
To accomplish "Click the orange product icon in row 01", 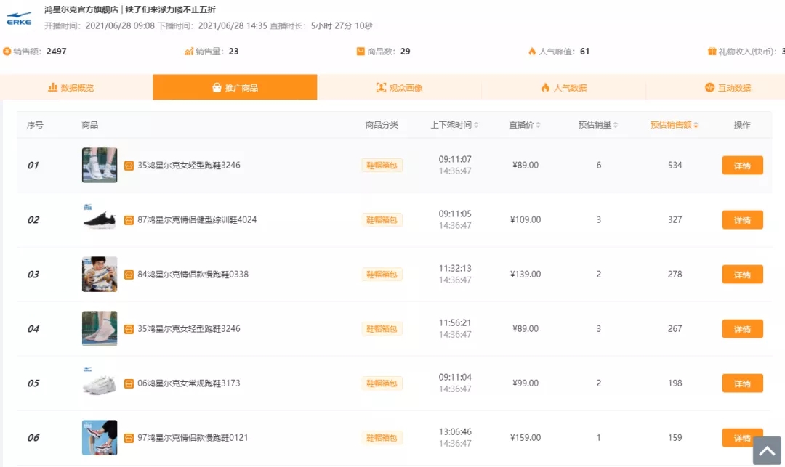I will coord(129,166).
